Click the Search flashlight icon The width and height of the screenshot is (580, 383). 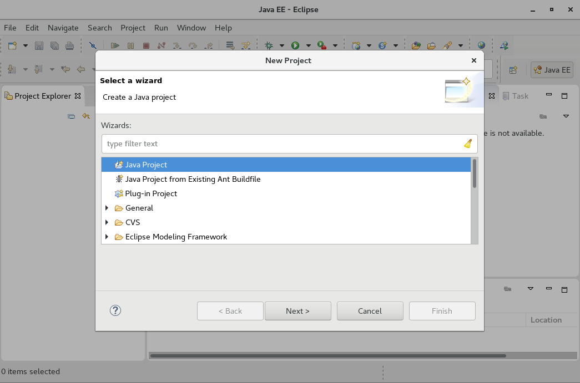(447, 45)
